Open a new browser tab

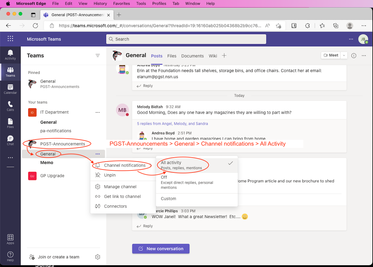(x=119, y=15)
